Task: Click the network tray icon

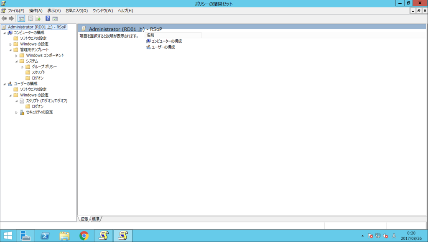Action: click(x=378, y=236)
